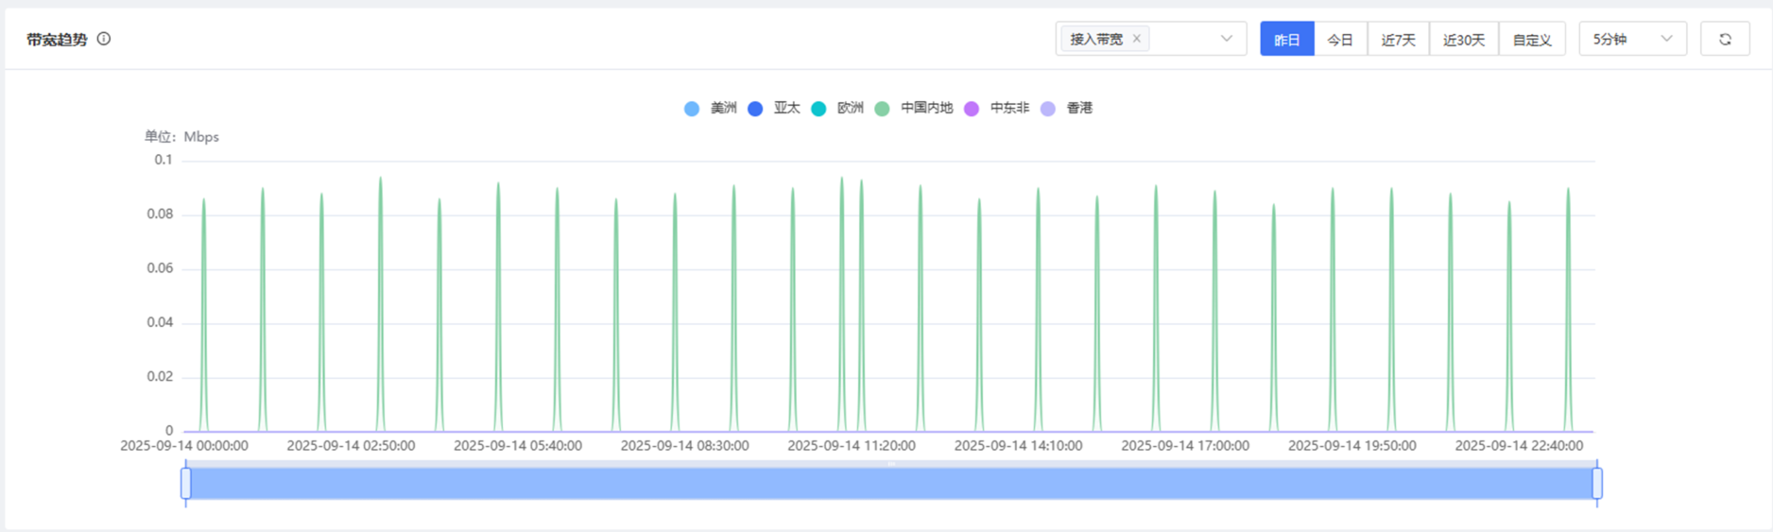Viewport: 1773px width, 532px height.
Task: Click the refresh icon button
Action: (1725, 39)
